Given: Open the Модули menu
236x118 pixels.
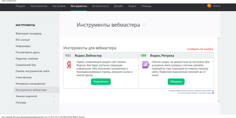Looking at the screenshot, I should point(20,6).
